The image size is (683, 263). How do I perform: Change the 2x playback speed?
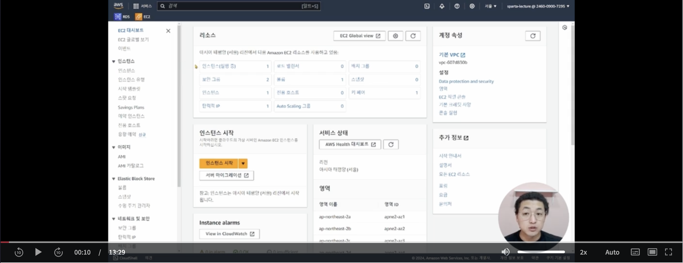point(583,252)
